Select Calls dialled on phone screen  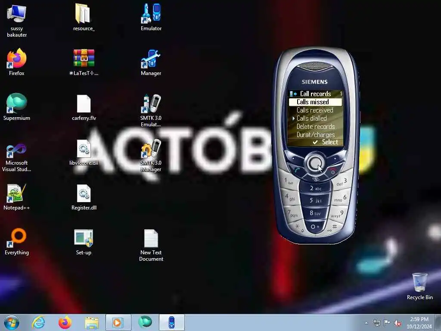[315, 118]
